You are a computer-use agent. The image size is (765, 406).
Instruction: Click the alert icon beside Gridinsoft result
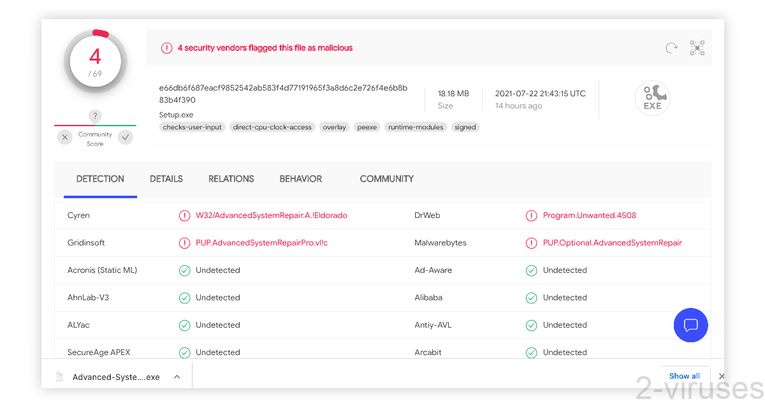[x=184, y=243]
